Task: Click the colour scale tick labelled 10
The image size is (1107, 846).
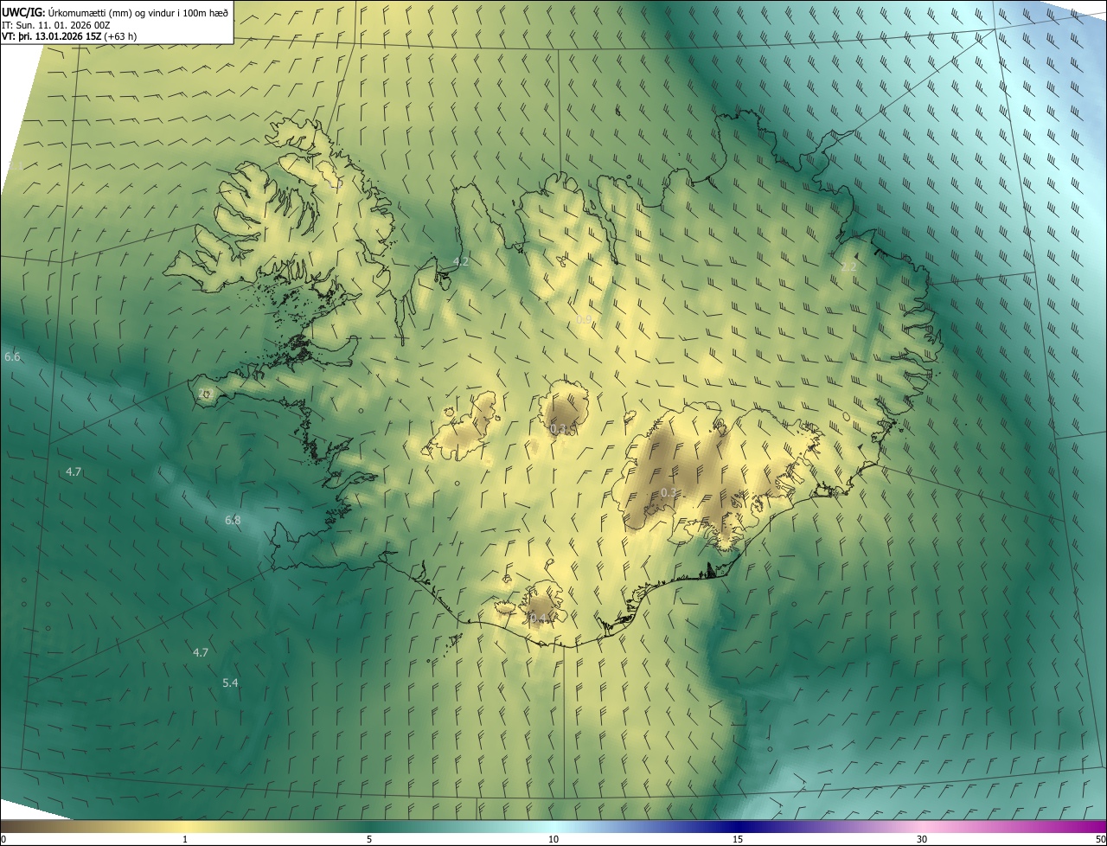Action: pyautogui.click(x=553, y=839)
